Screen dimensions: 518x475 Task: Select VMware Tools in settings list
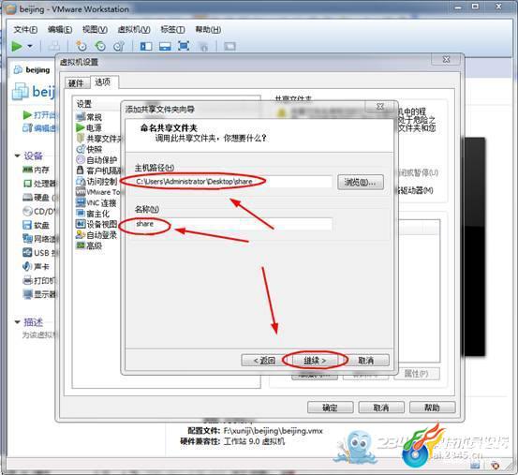[98, 192]
